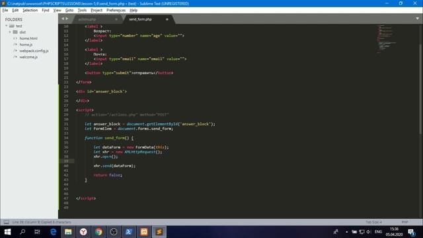The image size is (423, 238).
Task: Go to next tab with right arrow
Action: click(67, 19)
